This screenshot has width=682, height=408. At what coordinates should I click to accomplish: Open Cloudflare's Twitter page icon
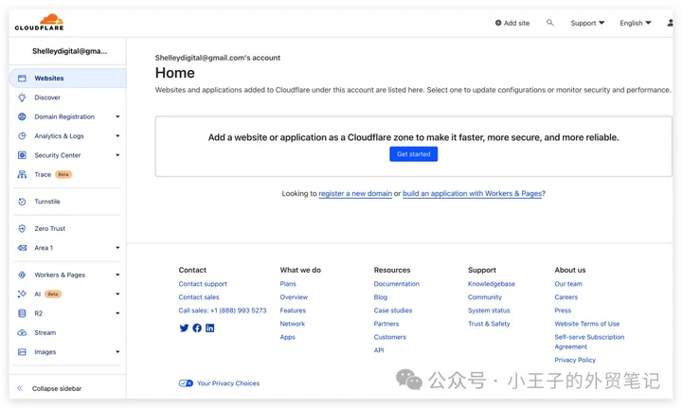(x=184, y=328)
